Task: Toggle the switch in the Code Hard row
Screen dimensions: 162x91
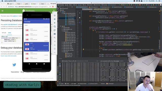Action: click(27, 49)
